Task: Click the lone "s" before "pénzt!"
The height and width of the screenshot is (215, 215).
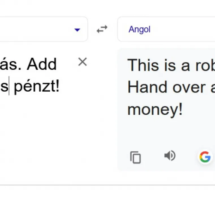Action: (4, 87)
